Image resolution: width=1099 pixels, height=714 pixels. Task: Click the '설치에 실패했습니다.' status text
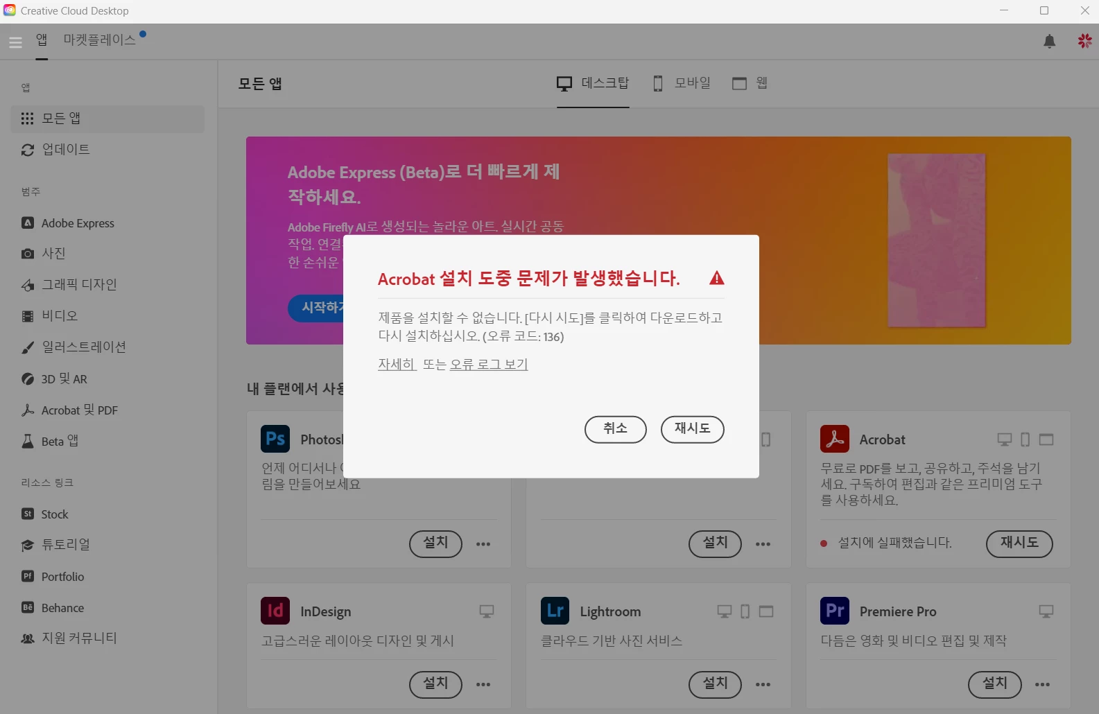coord(894,543)
